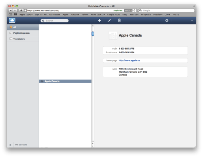The width and height of the screenshot is (203, 156).
Task: Click the scroll up arrow of the contact list
Action: [93, 143]
